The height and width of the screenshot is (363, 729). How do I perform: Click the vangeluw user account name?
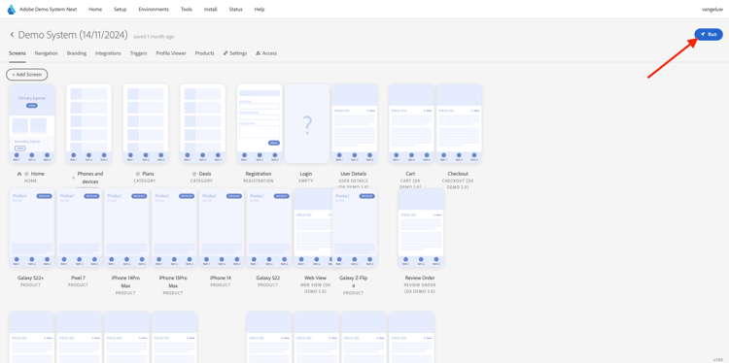click(712, 10)
